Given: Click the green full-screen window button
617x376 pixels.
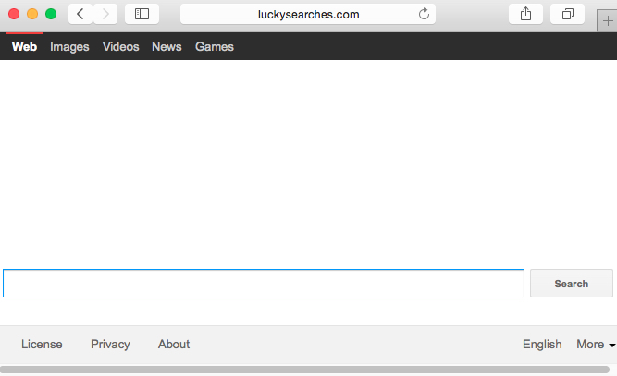Looking at the screenshot, I should click(x=51, y=14).
